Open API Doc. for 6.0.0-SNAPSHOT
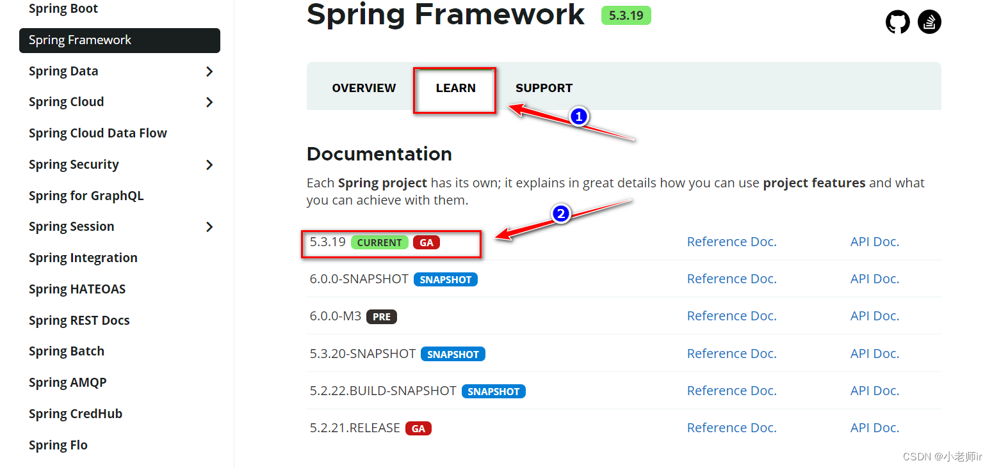The width and height of the screenshot is (992, 468). (x=875, y=279)
